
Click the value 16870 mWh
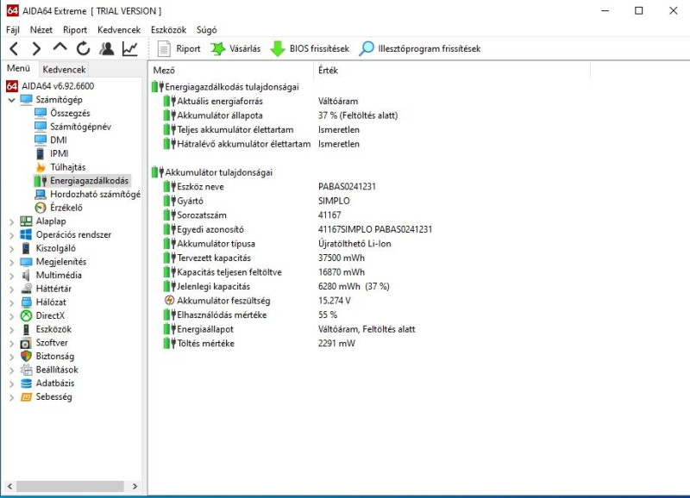click(342, 272)
